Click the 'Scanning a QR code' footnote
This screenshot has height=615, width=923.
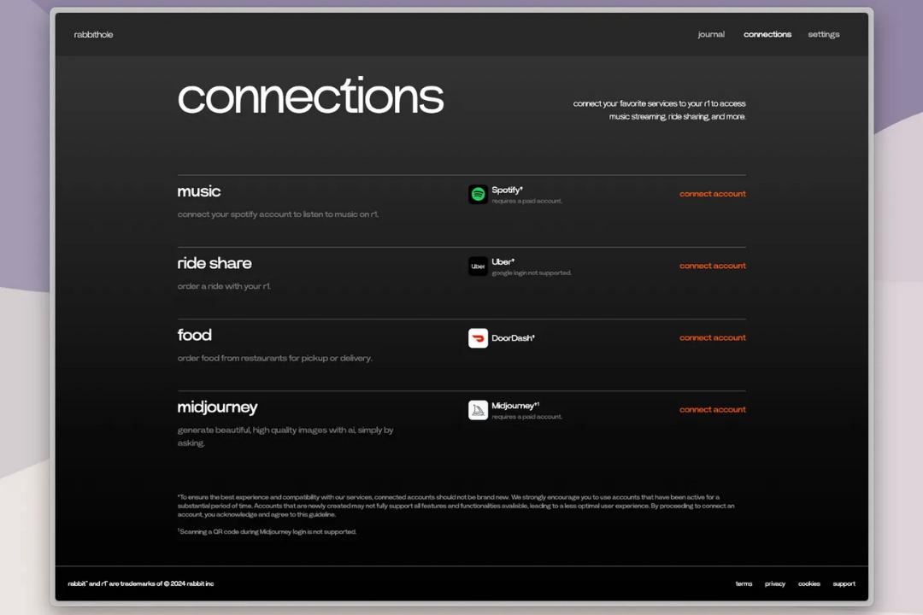point(267,531)
